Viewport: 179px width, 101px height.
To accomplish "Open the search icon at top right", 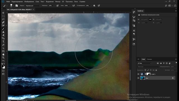I will click(x=166, y=6).
